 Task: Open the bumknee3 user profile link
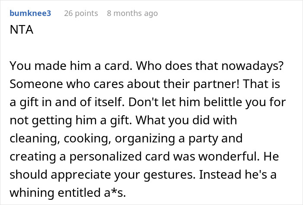click(x=30, y=13)
